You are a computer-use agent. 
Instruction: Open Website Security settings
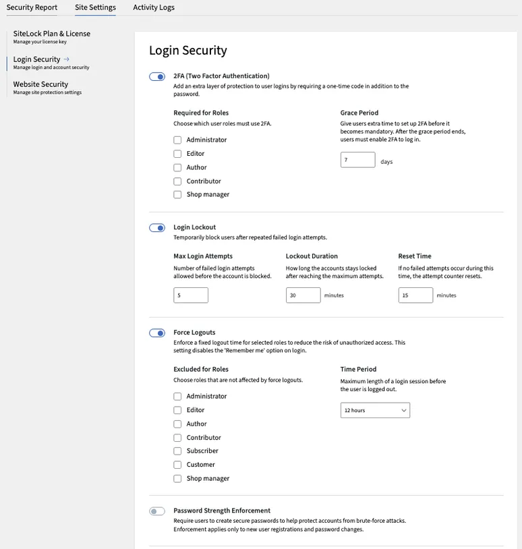click(x=40, y=84)
